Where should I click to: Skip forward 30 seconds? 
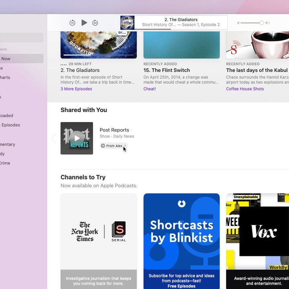tap(95, 23)
